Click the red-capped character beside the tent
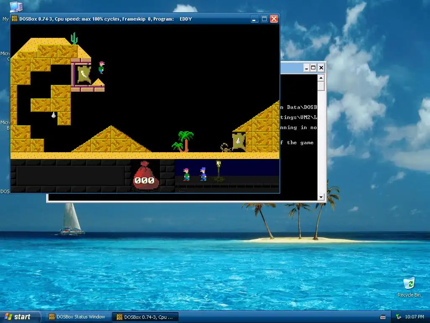The height and width of the screenshot is (323, 430). [102, 68]
